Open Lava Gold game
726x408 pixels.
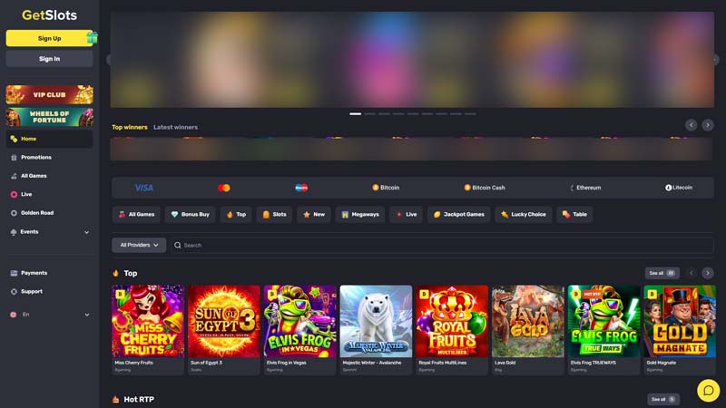point(528,329)
